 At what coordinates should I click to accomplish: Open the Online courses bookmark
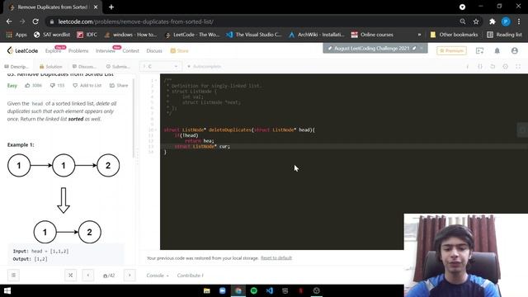click(x=372, y=35)
